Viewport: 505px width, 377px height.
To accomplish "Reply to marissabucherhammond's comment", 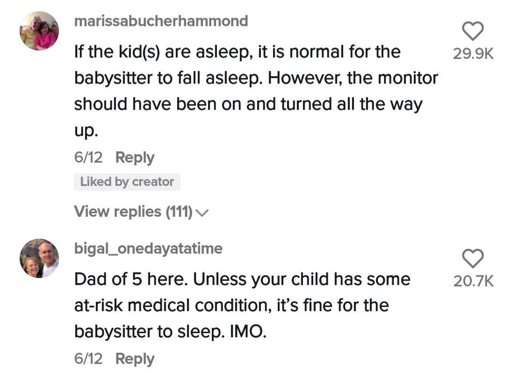I will [134, 158].
